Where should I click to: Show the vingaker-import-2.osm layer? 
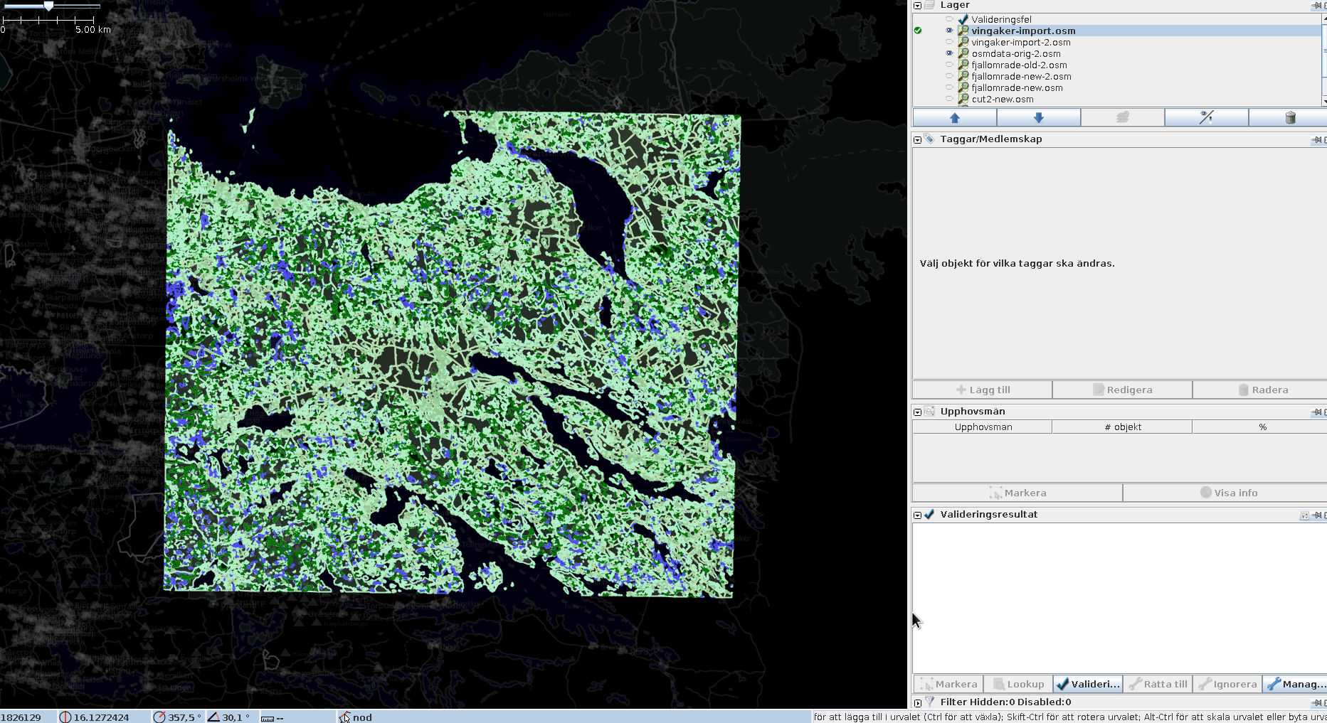949,42
